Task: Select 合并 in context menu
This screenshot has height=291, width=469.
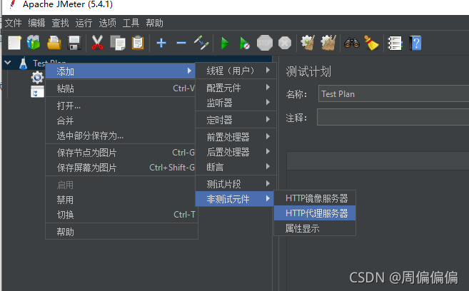Action: click(120, 121)
